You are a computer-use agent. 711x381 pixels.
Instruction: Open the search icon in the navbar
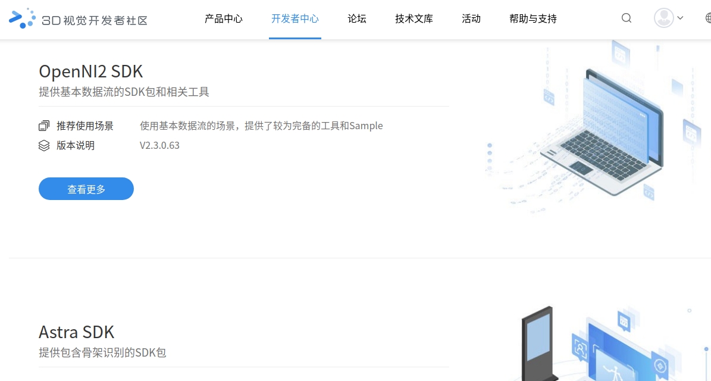coord(626,18)
